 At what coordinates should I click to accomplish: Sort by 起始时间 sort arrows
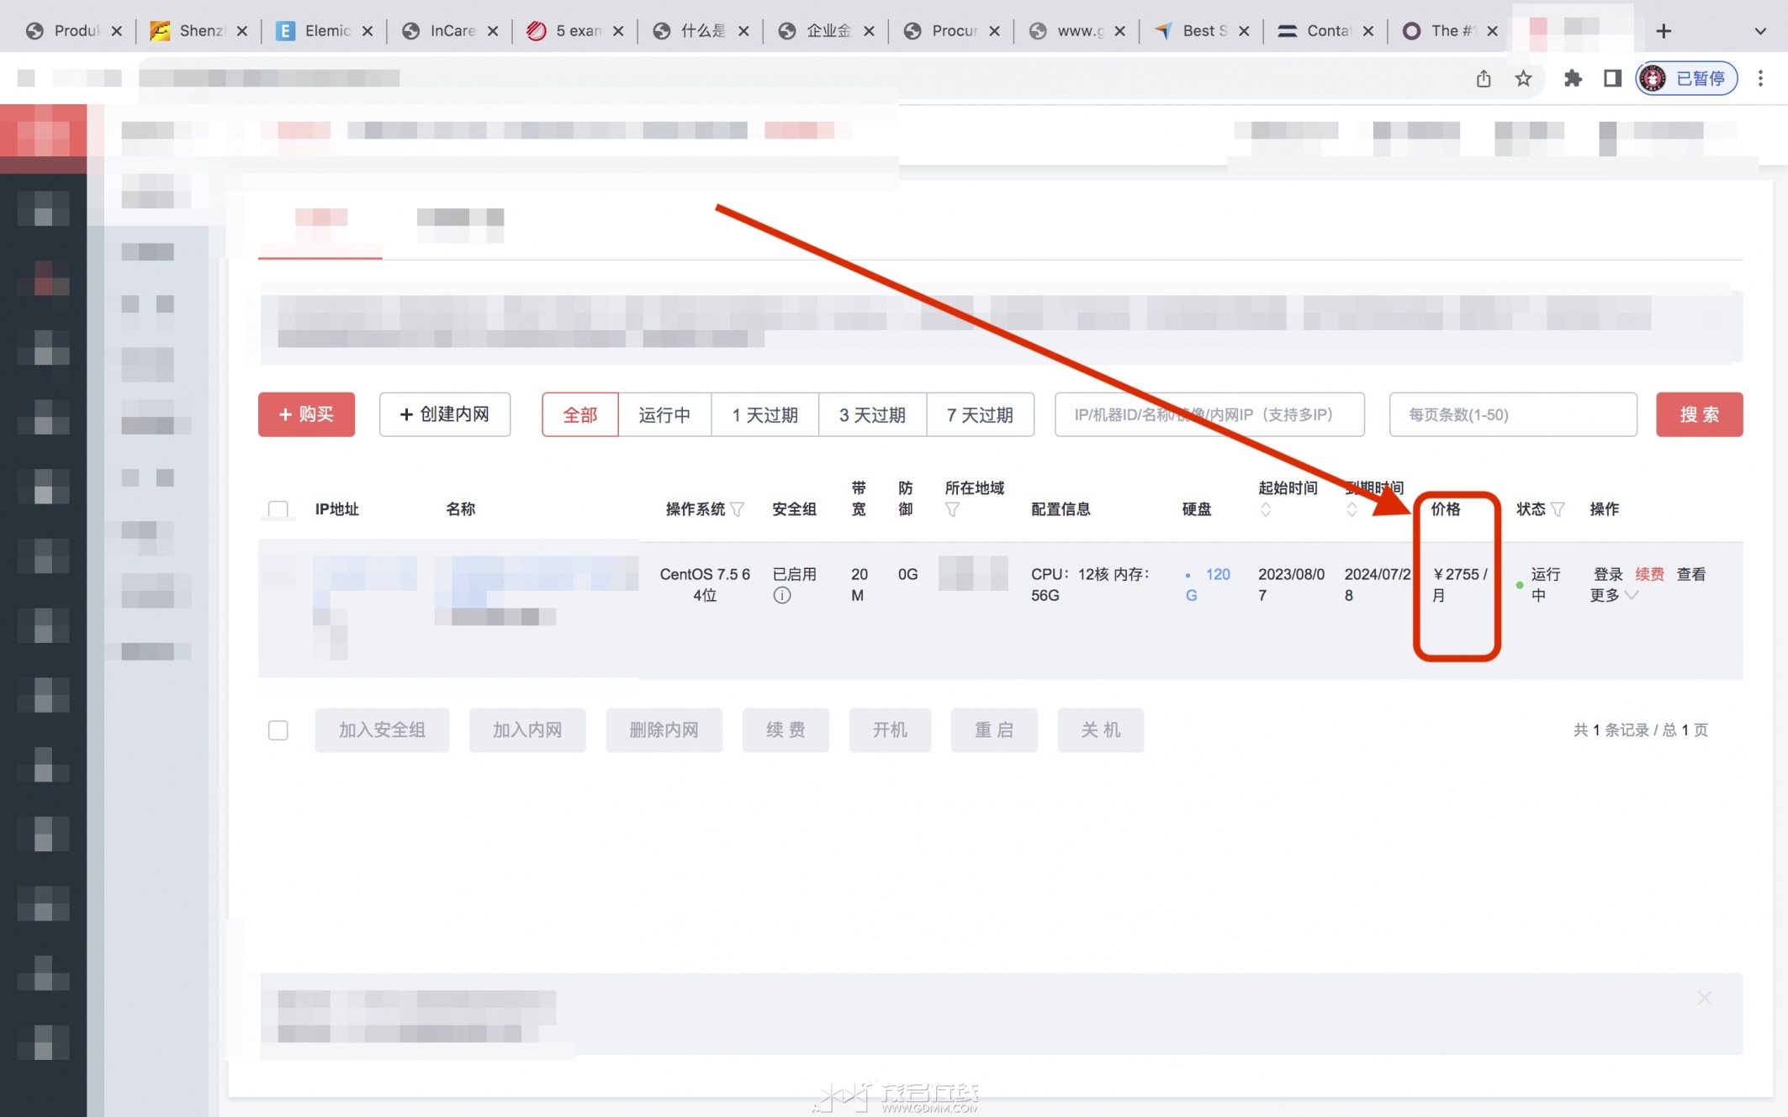(1265, 510)
